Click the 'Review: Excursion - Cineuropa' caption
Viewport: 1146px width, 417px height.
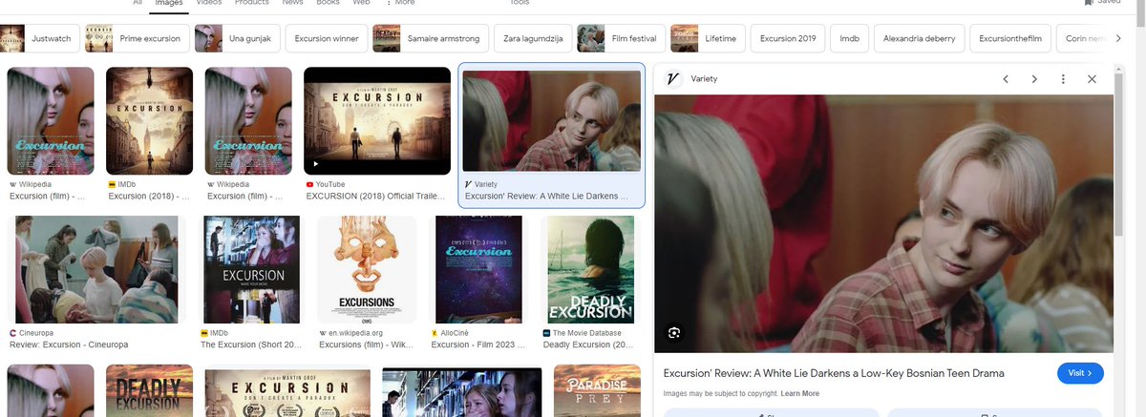click(x=69, y=344)
